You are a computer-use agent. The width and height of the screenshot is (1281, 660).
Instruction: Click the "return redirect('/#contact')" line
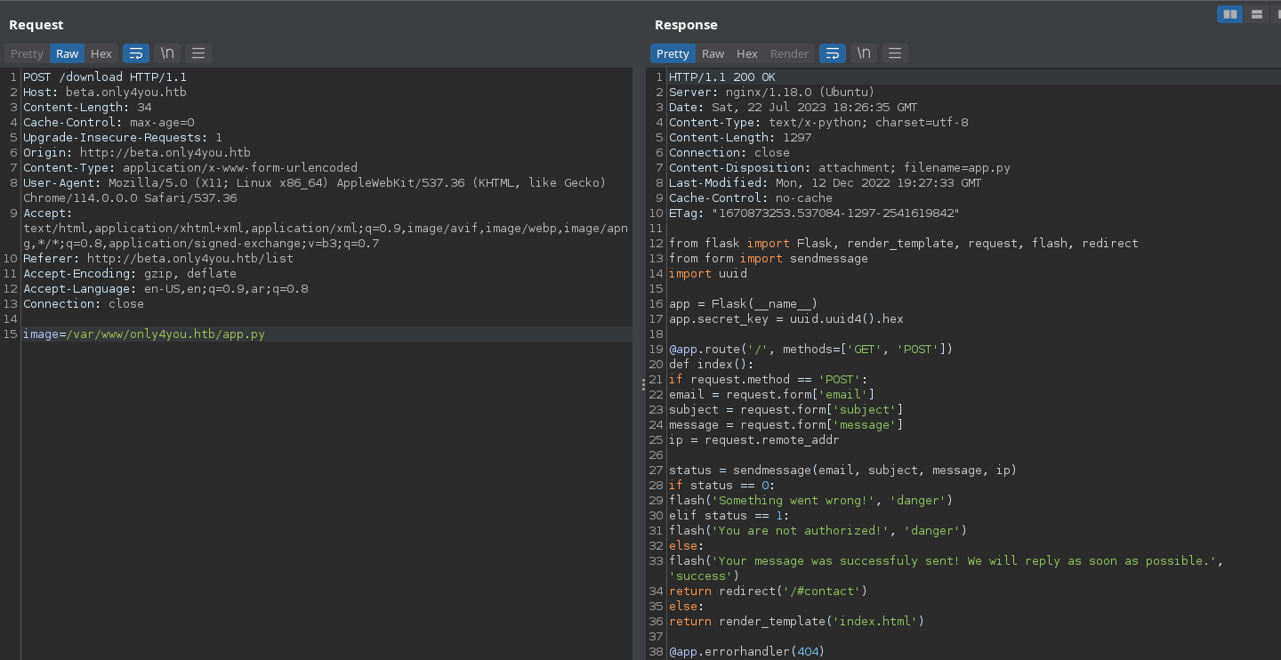pyautogui.click(x=769, y=592)
